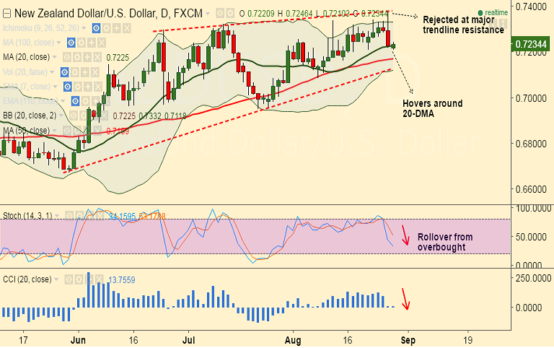
Task: Expand the BB (20, close, 2) dropdown arrow
Action: (61, 116)
